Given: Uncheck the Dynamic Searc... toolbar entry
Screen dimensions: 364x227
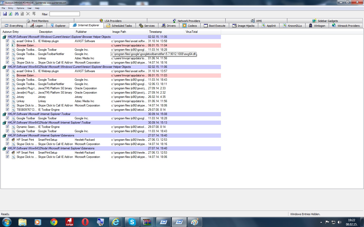Looking at the screenshot, I should coord(8,127).
